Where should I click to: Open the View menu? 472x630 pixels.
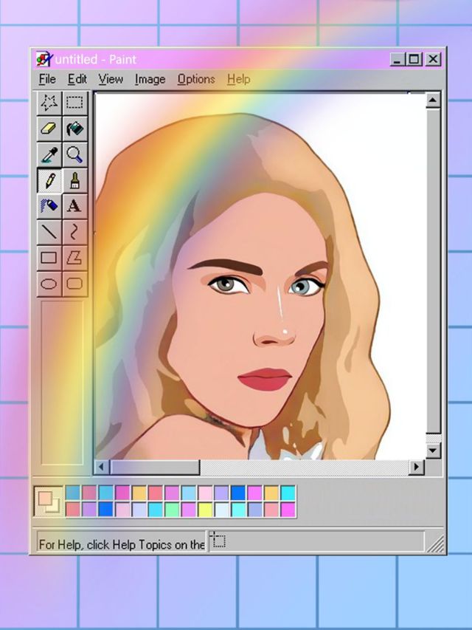pos(111,79)
